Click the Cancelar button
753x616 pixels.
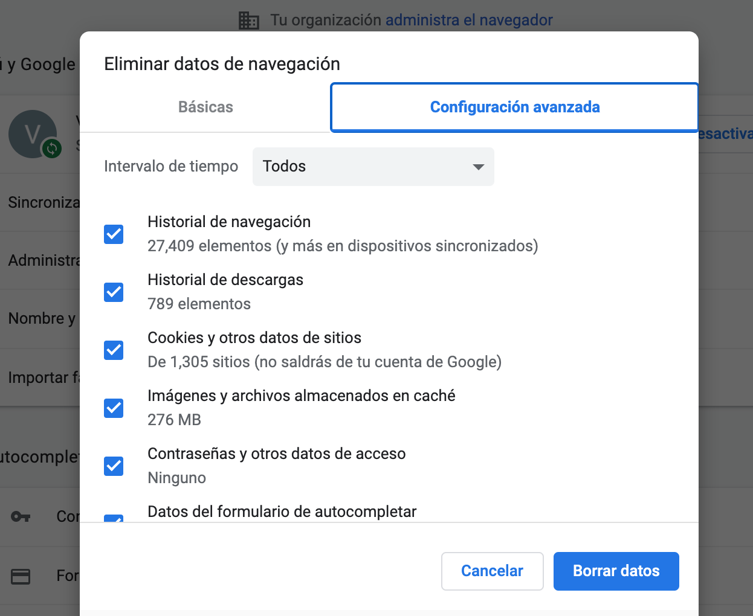(x=493, y=571)
